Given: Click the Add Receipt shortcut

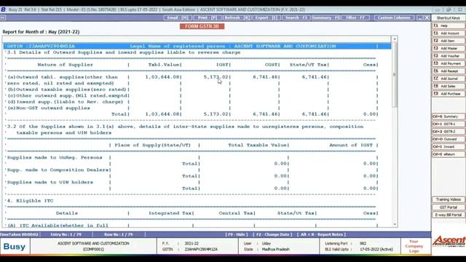Looking at the screenshot, I should click(x=449, y=71).
